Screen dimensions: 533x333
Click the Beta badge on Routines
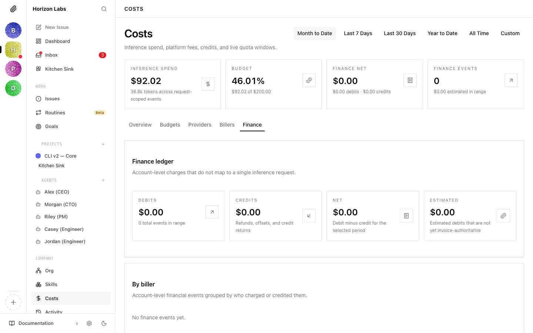pyautogui.click(x=100, y=112)
